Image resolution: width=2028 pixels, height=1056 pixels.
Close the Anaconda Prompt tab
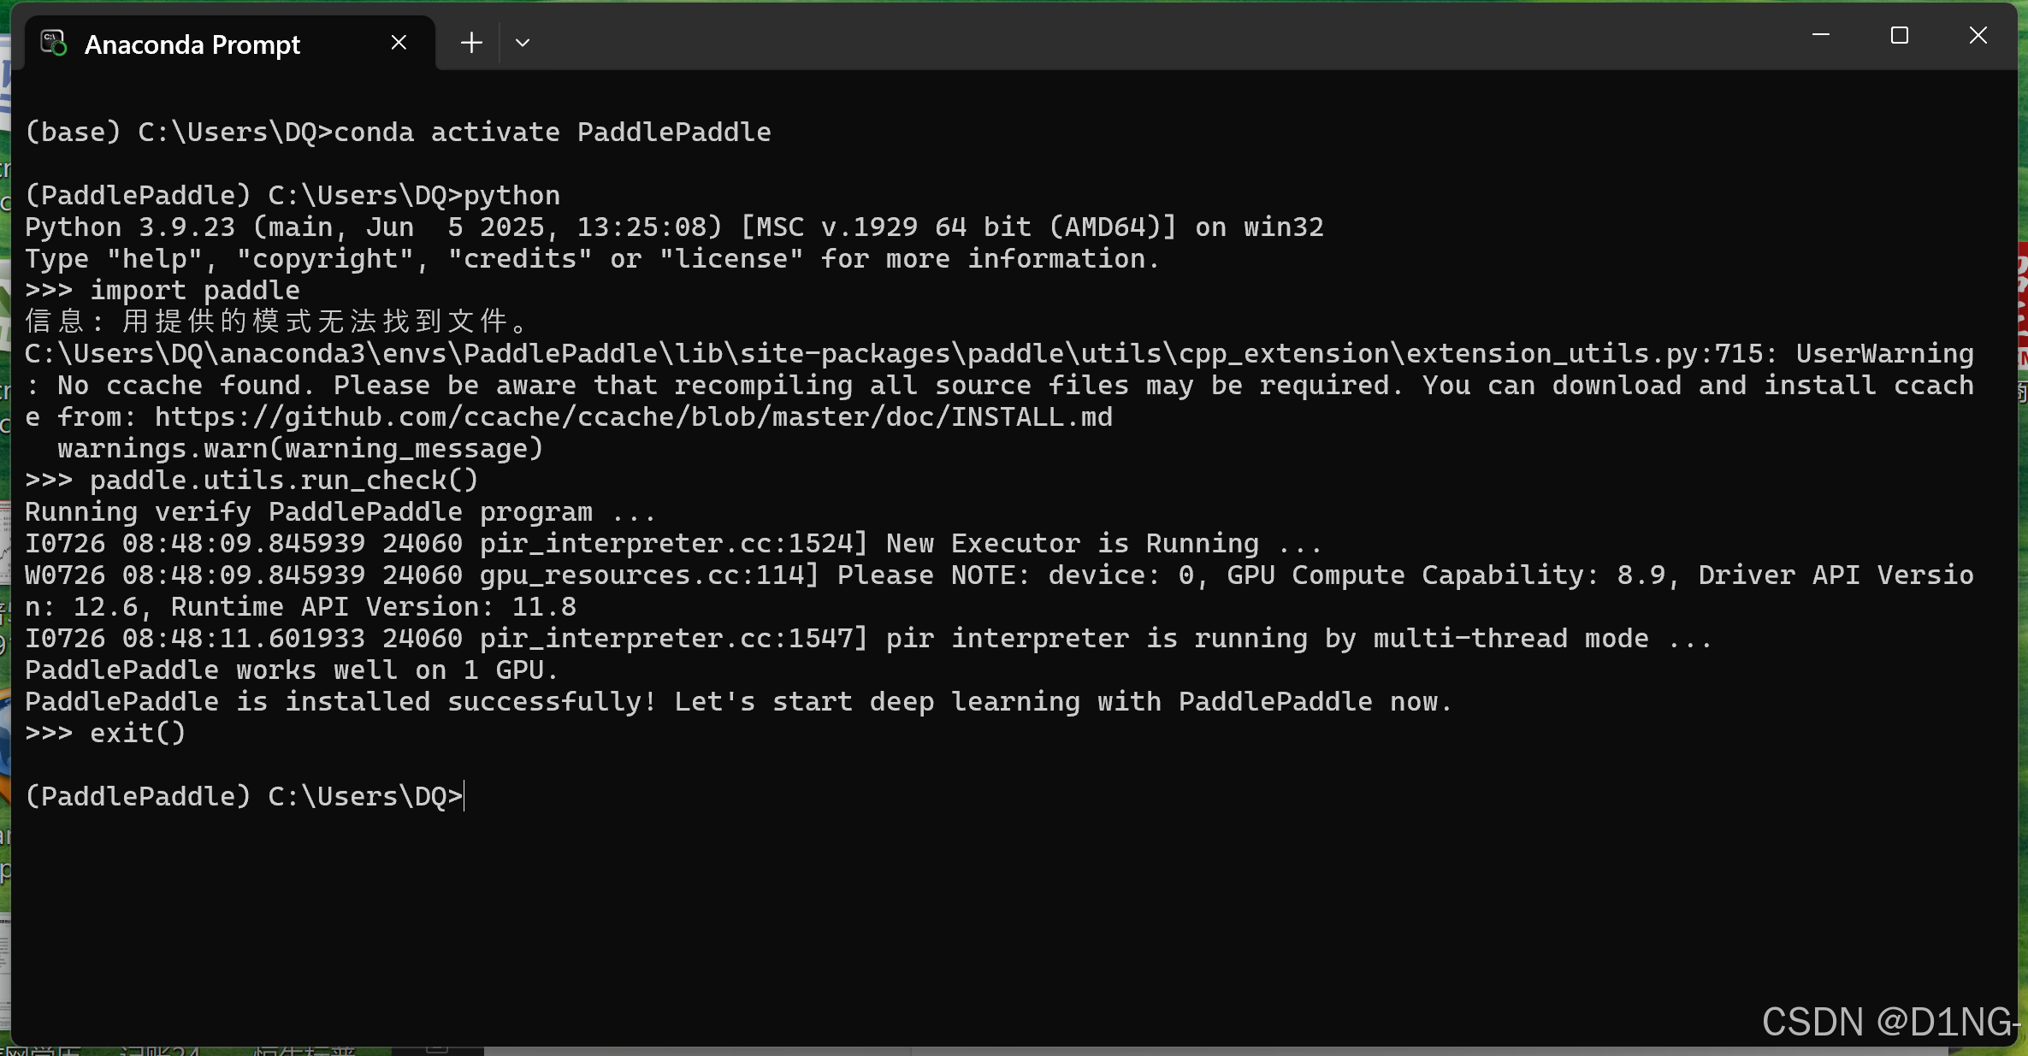pyautogui.click(x=398, y=41)
